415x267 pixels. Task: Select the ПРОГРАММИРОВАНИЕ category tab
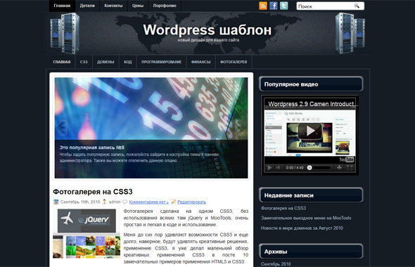coord(161,62)
